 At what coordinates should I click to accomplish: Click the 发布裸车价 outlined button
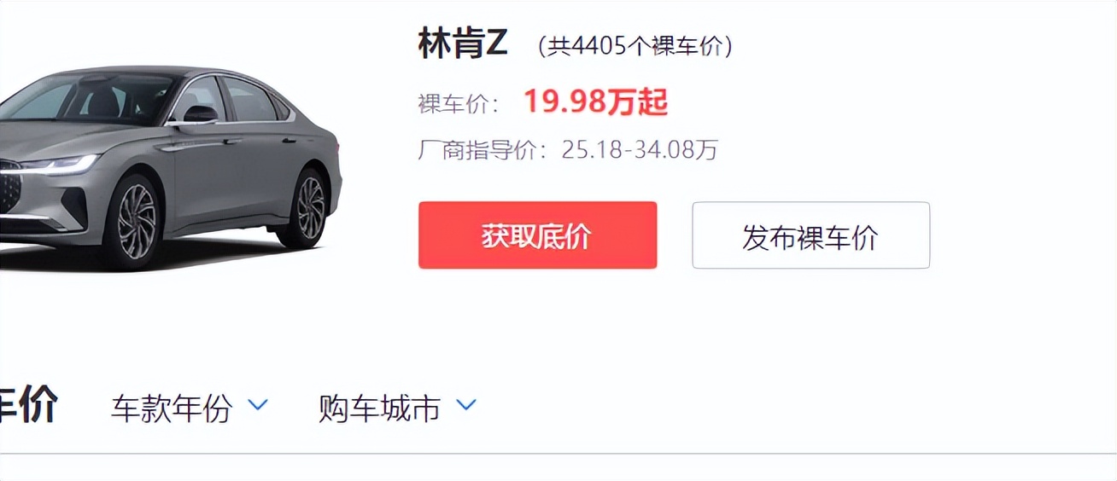[x=810, y=235]
